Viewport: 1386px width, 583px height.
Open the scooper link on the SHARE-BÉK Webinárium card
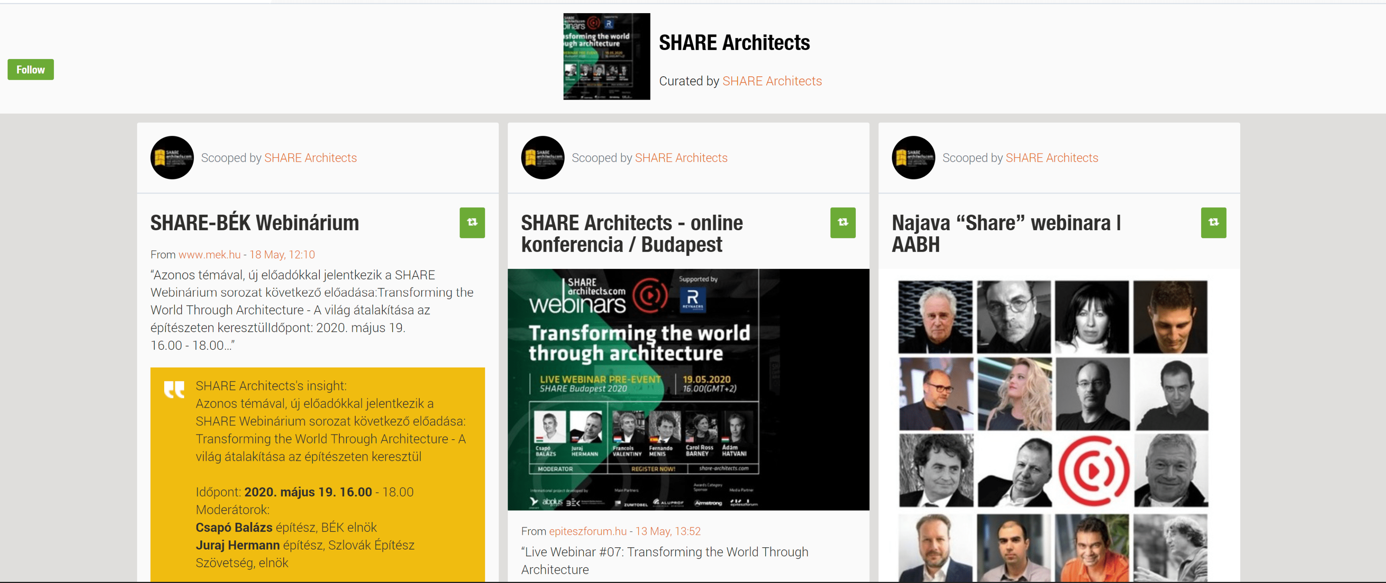(x=310, y=158)
